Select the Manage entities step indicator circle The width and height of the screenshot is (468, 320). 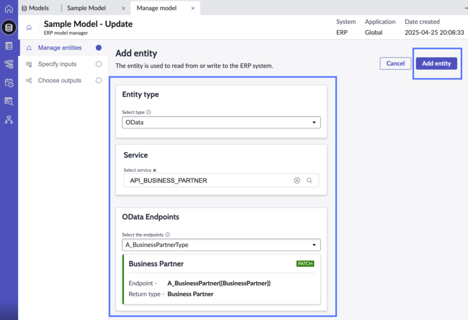(x=99, y=47)
